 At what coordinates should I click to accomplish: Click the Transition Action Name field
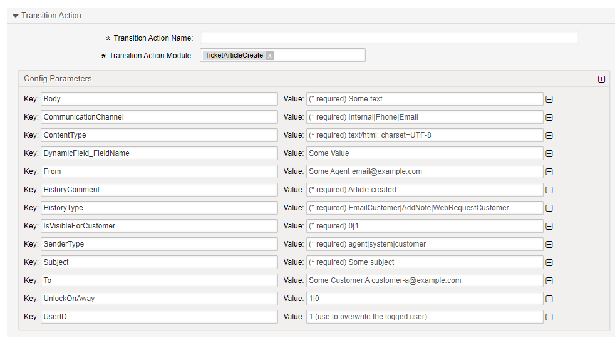(389, 38)
